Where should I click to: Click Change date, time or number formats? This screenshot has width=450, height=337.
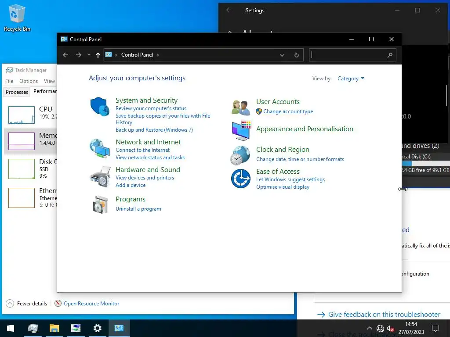300,159
